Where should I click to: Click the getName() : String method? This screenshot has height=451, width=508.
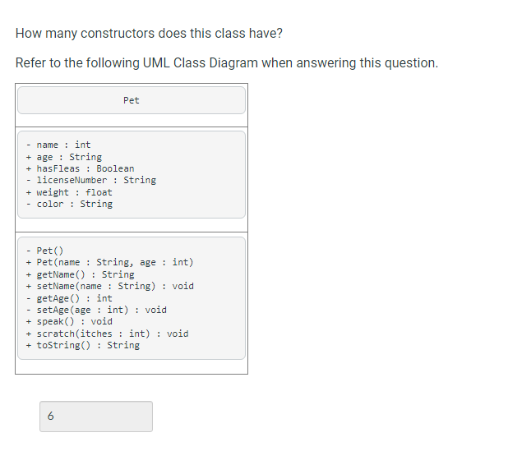(x=80, y=274)
